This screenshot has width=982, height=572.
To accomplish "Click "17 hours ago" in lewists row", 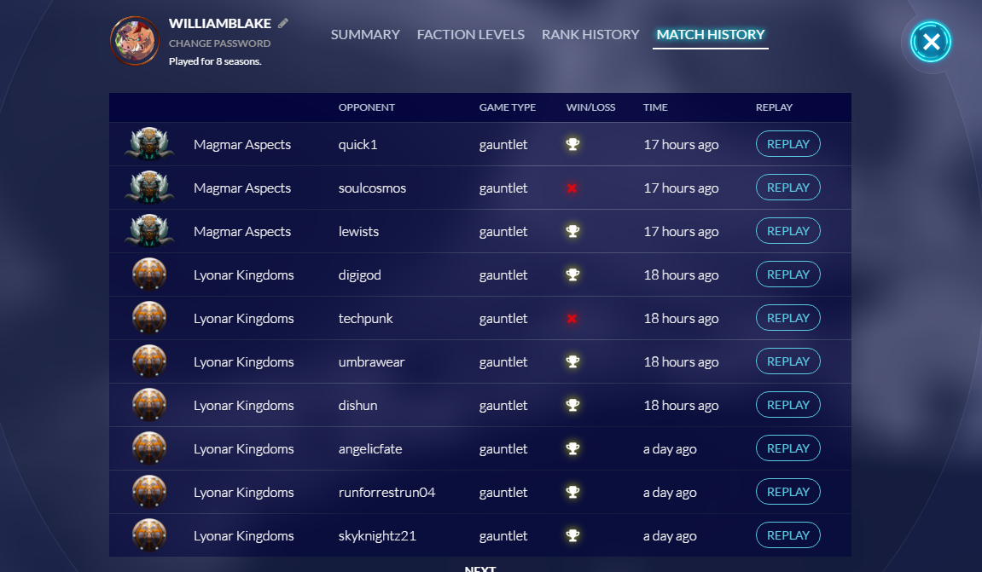I will [681, 232].
